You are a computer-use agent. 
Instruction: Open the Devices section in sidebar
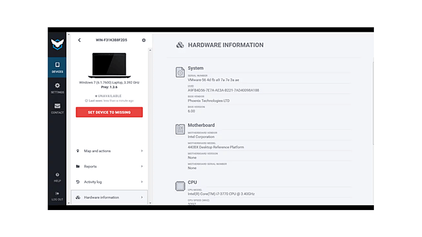(57, 67)
